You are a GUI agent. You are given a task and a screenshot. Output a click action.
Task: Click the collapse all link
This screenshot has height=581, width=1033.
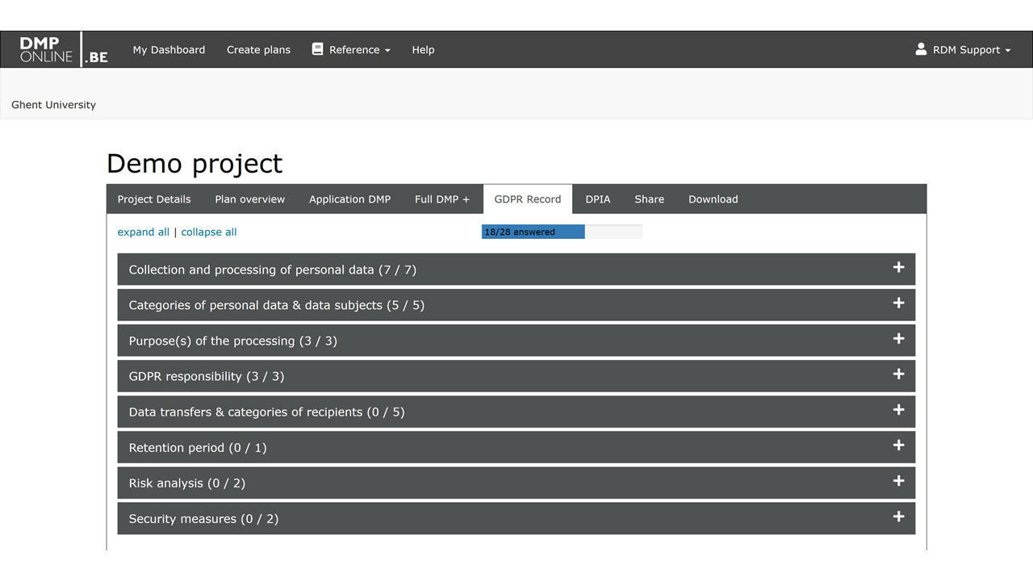[x=209, y=232]
